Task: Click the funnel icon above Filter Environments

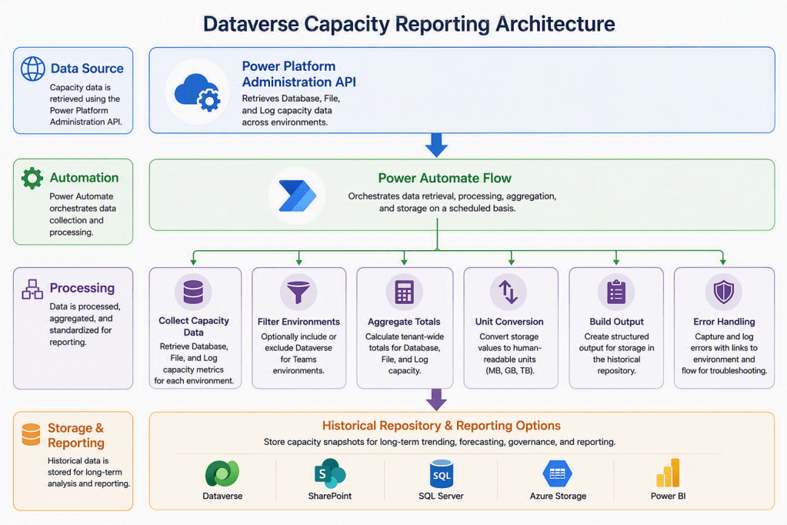Action: pyautogui.click(x=298, y=292)
